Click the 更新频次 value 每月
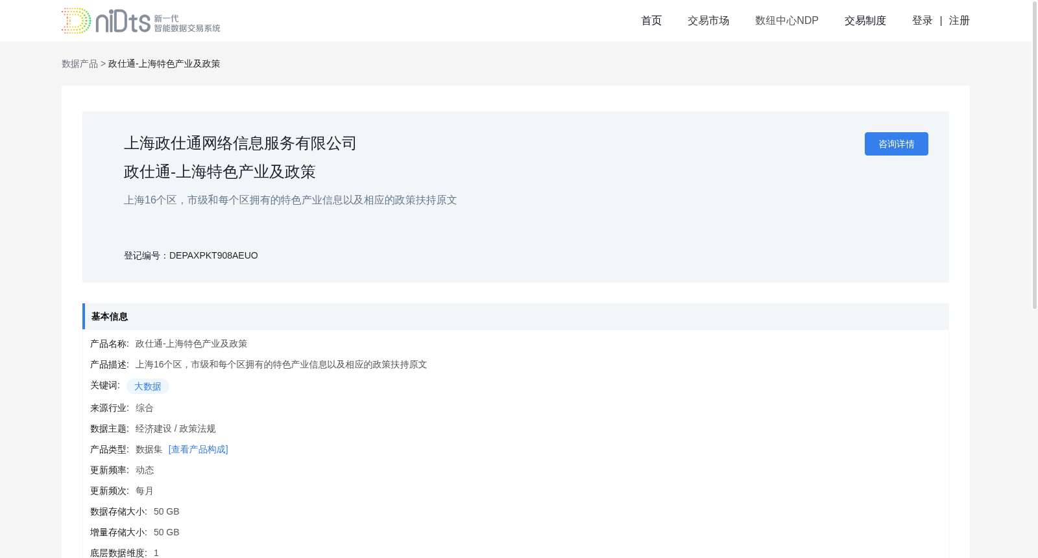The height and width of the screenshot is (558, 1038). point(145,491)
